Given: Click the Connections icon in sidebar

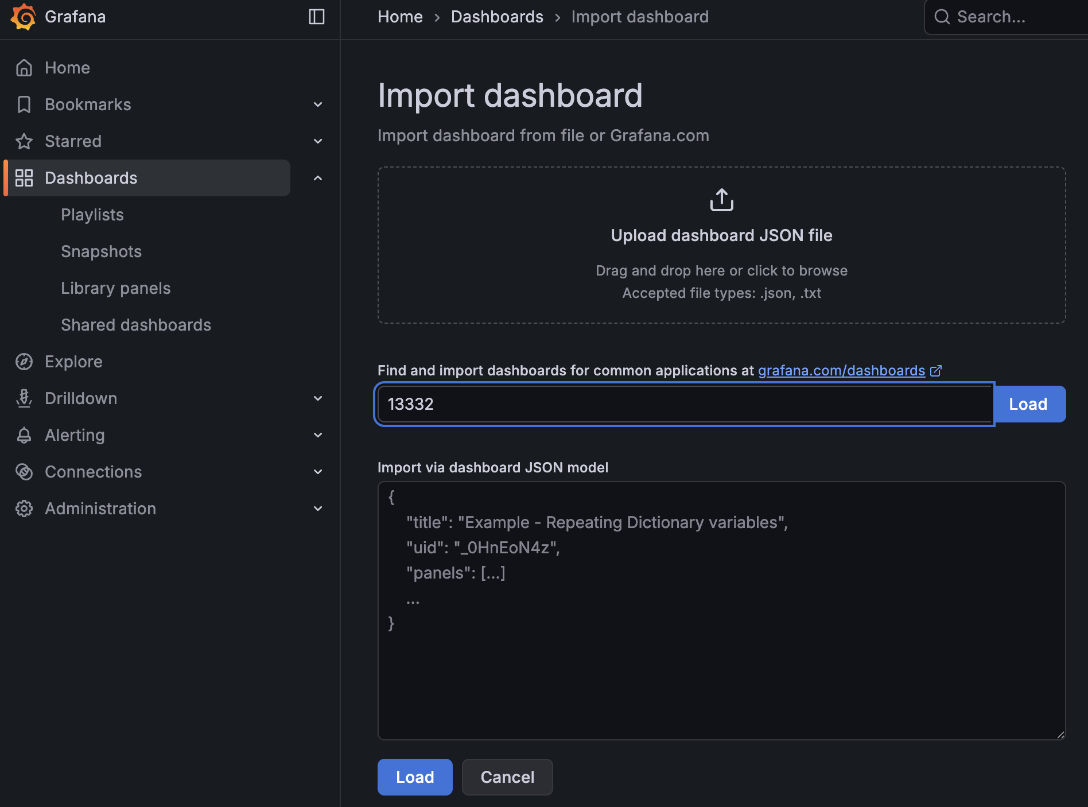Looking at the screenshot, I should tap(24, 472).
